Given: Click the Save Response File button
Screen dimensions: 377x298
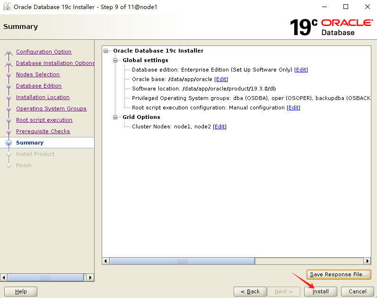Looking at the screenshot, I should 339,274.
